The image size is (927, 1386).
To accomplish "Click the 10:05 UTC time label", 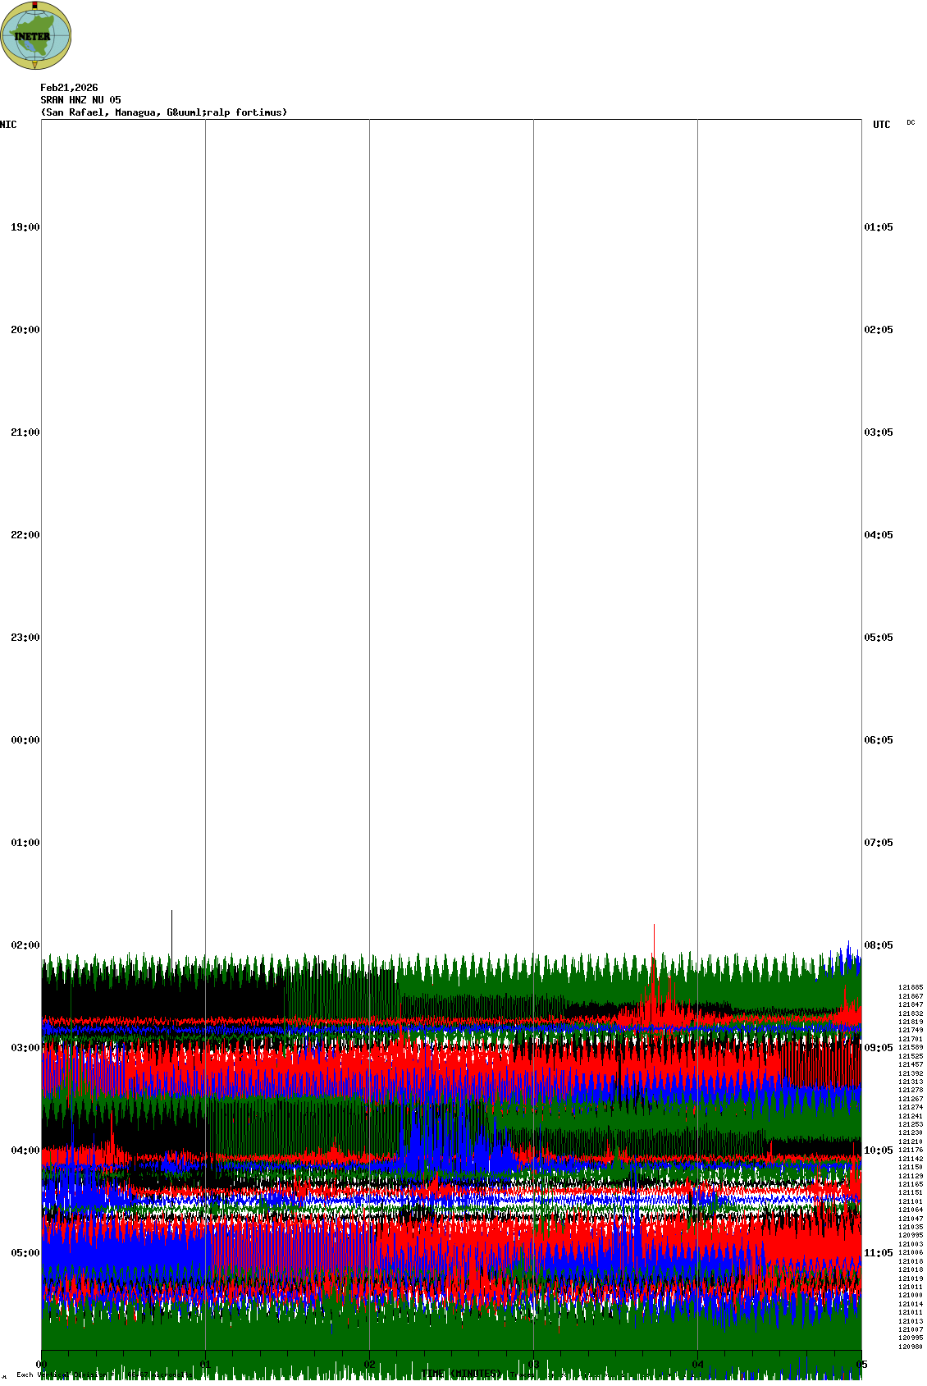I will coord(878,1150).
